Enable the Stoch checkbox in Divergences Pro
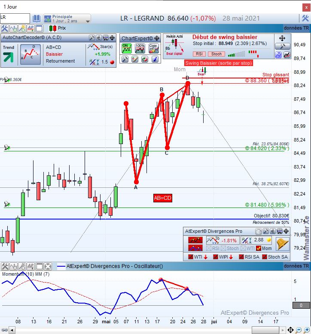311x334 pixels. (x=223, y=248)
